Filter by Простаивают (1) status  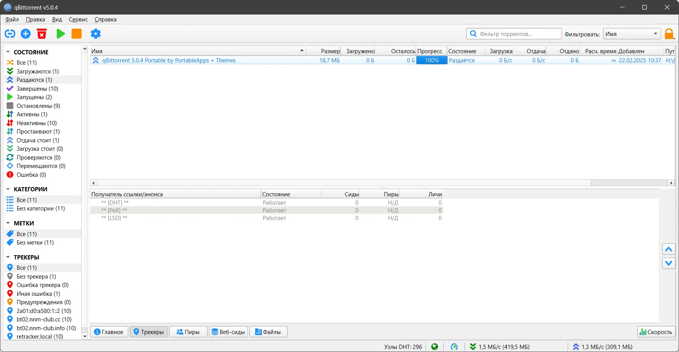click(38, 131)
